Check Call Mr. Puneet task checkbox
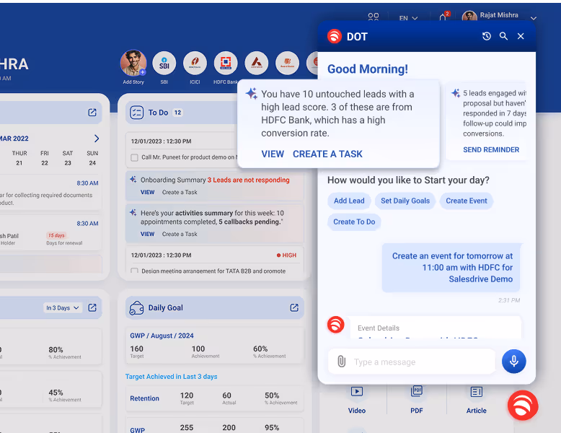The width and height of the screenshot is (561, 433). coord(135,157)
